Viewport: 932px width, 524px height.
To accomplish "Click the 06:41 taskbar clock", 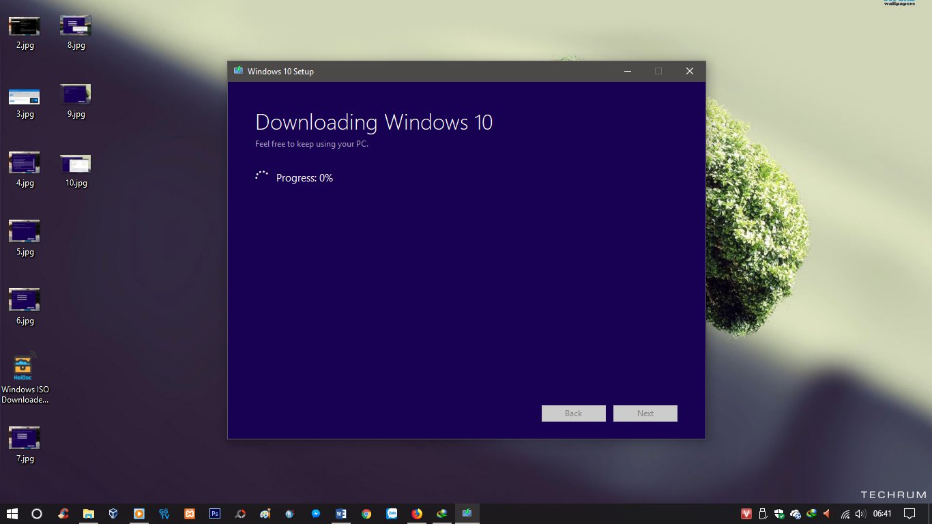I will click(882, 514).
